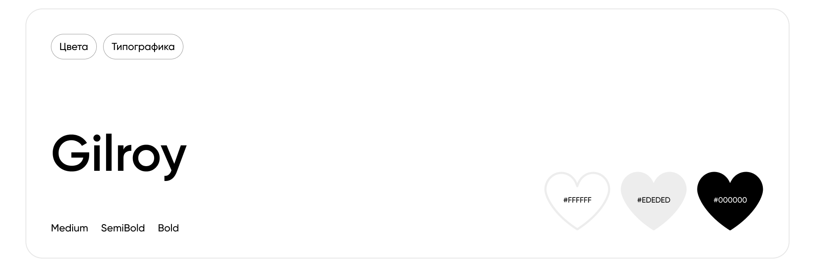Viewport: 815px width, 267px height.
Task: Pick the Bold font weight
Action: pos(168,228)
